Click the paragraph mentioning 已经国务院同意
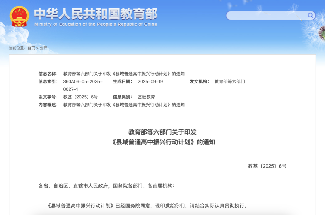The height and width of the screenshot is (215, 325). click(147, 206)
